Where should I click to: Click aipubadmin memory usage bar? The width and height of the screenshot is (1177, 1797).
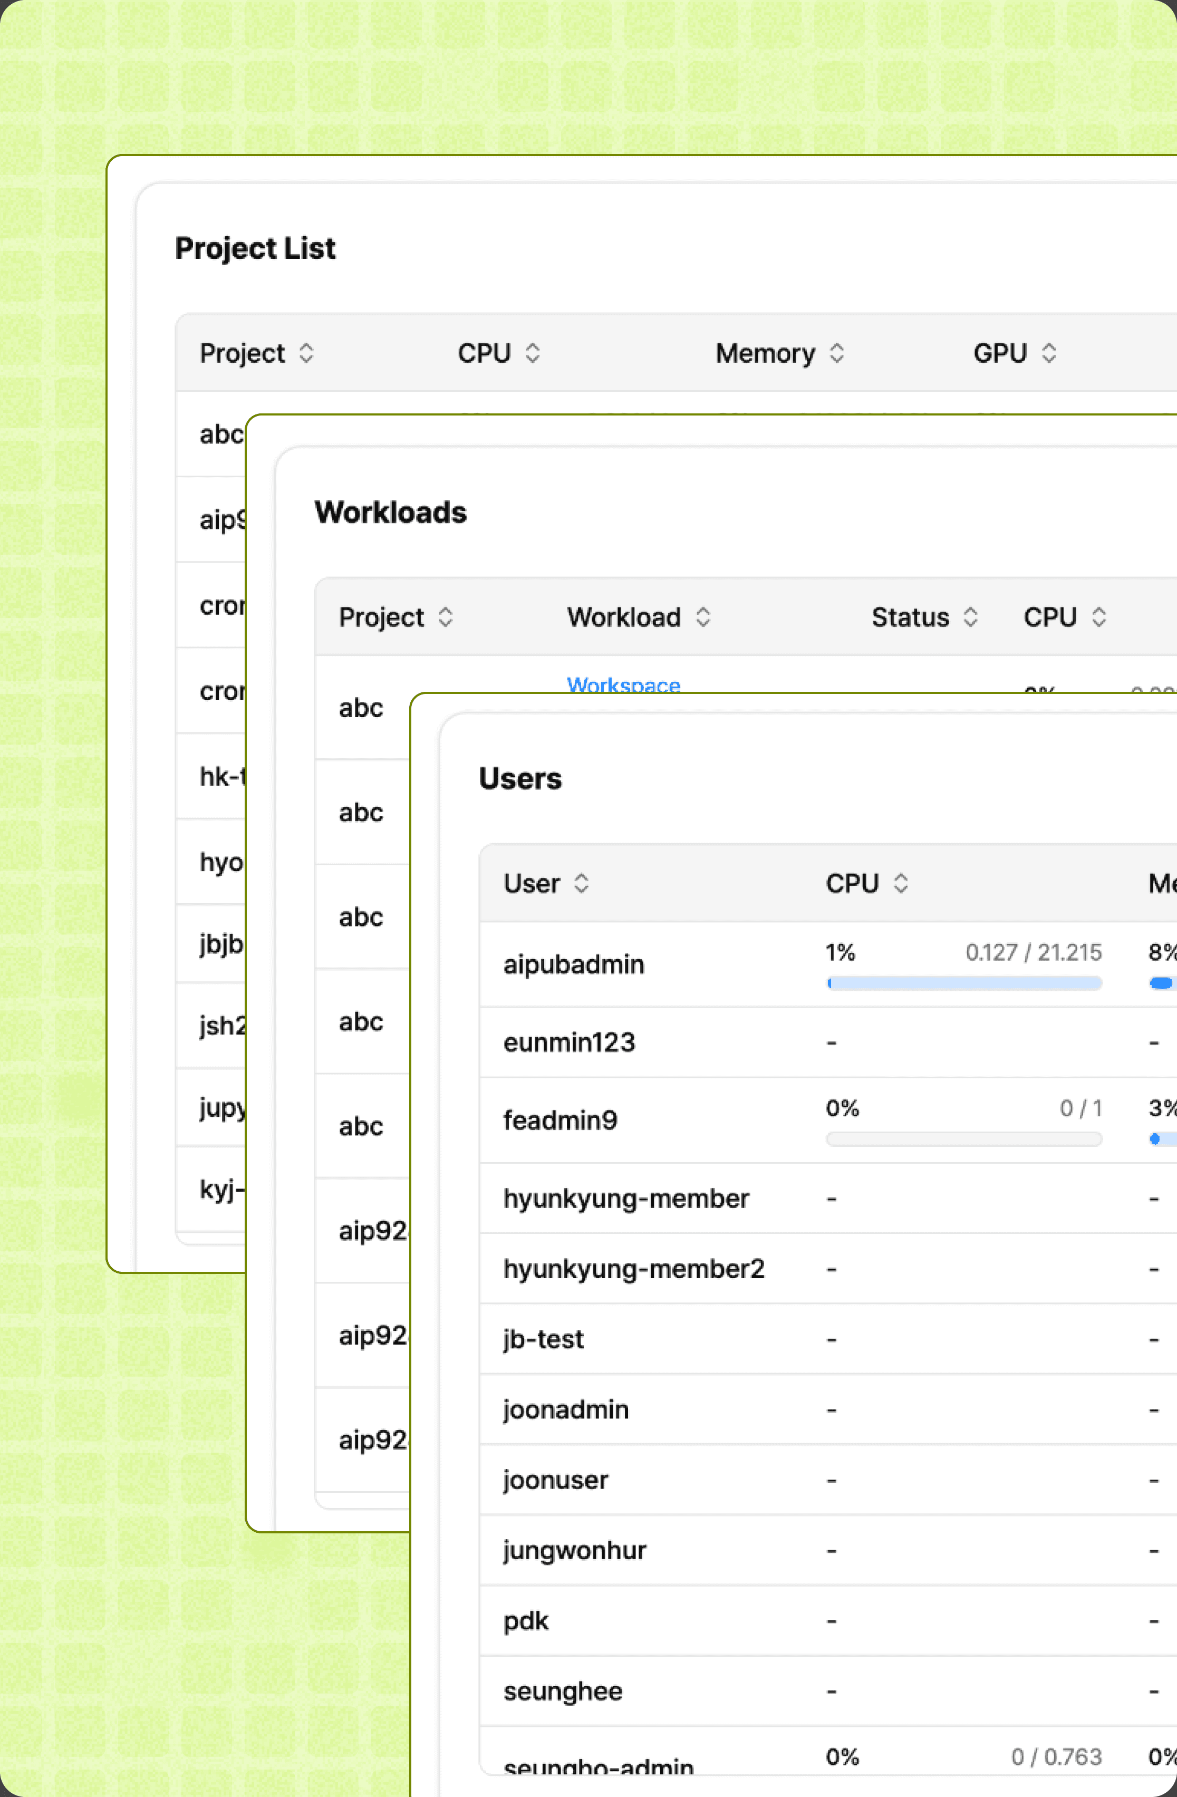[1163, 983]
